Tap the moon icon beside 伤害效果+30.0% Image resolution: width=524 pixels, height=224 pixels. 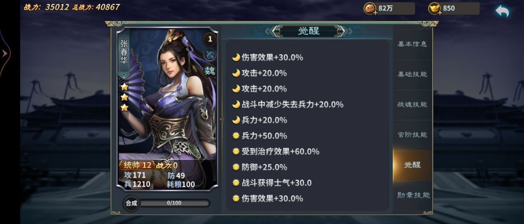236,58
